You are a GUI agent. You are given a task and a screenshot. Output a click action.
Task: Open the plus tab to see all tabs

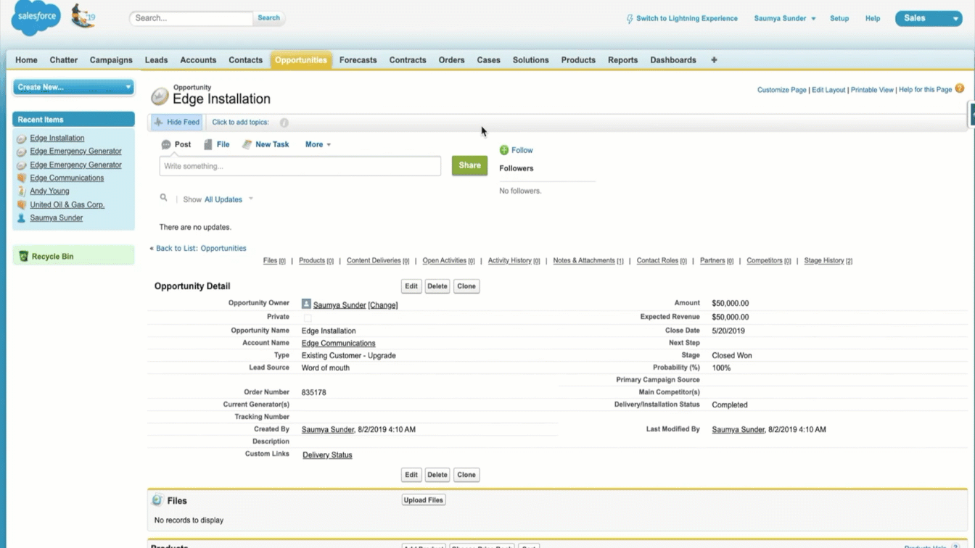point(714,60)
